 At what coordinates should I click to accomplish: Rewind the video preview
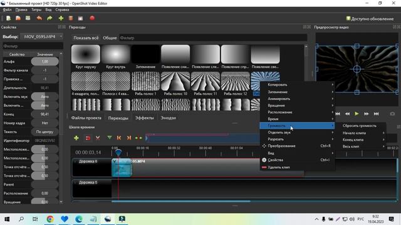(x=347, y=114)
